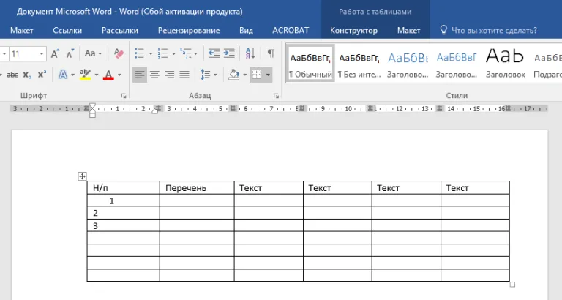The height and width of the screenshot is (300, 562).
Task: Open the Ссылки ribbon tab
Action: (67, 31)
